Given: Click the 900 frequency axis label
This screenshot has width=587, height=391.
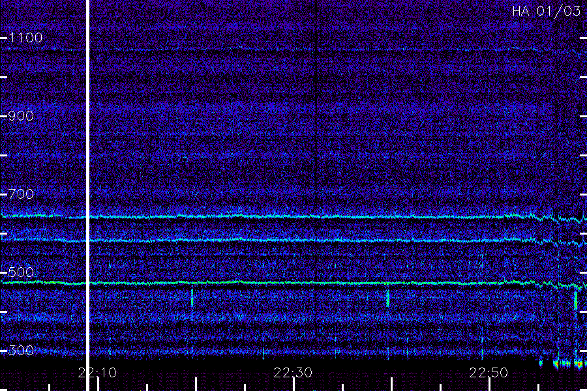Looking at the screenshot, I should [21, 115].
